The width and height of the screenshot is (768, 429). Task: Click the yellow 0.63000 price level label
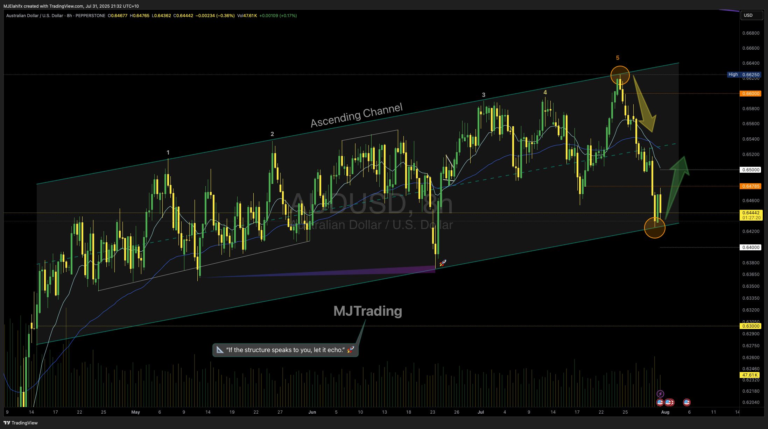pos(751,326)
